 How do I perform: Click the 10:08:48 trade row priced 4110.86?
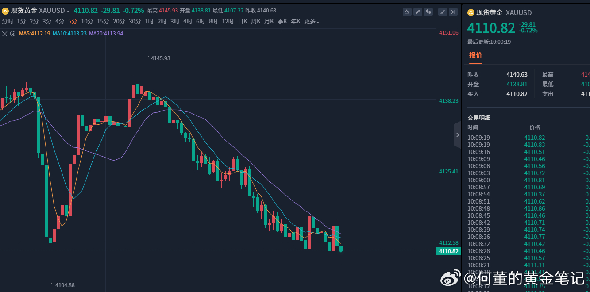point(528,208)
